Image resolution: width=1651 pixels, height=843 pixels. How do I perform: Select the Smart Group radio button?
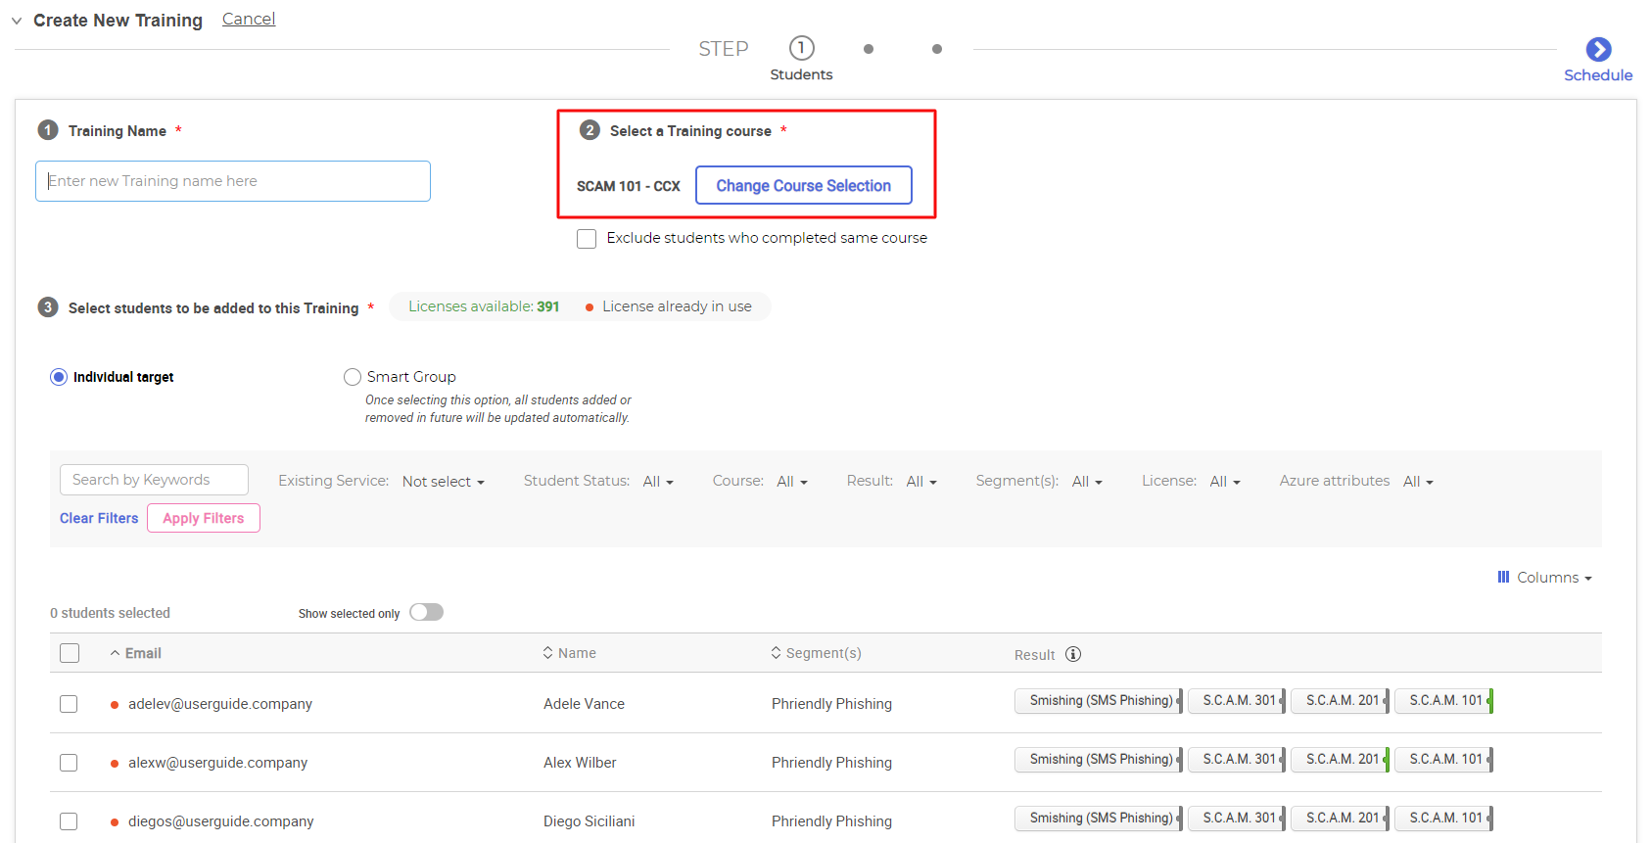pos(353,377)
